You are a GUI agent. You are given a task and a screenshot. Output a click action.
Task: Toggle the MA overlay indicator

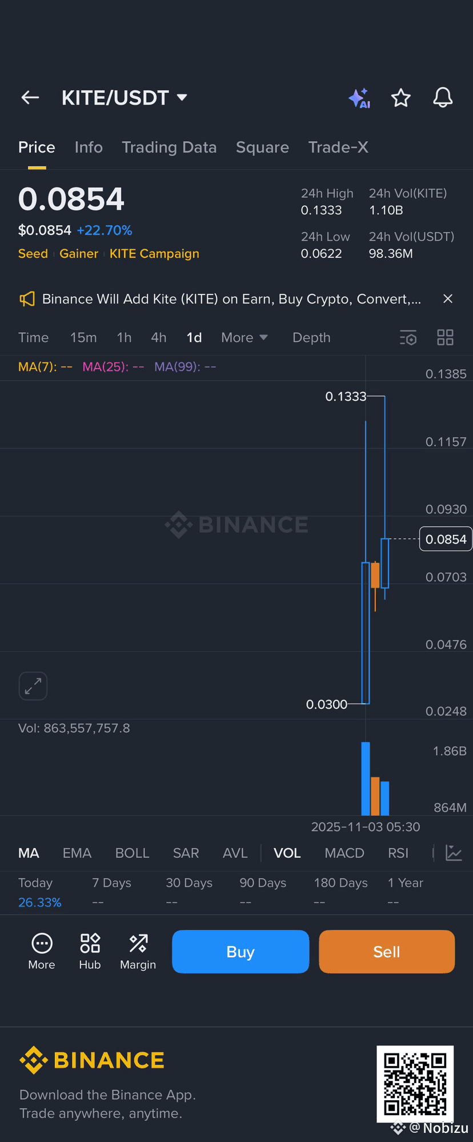tap(29, 853)
